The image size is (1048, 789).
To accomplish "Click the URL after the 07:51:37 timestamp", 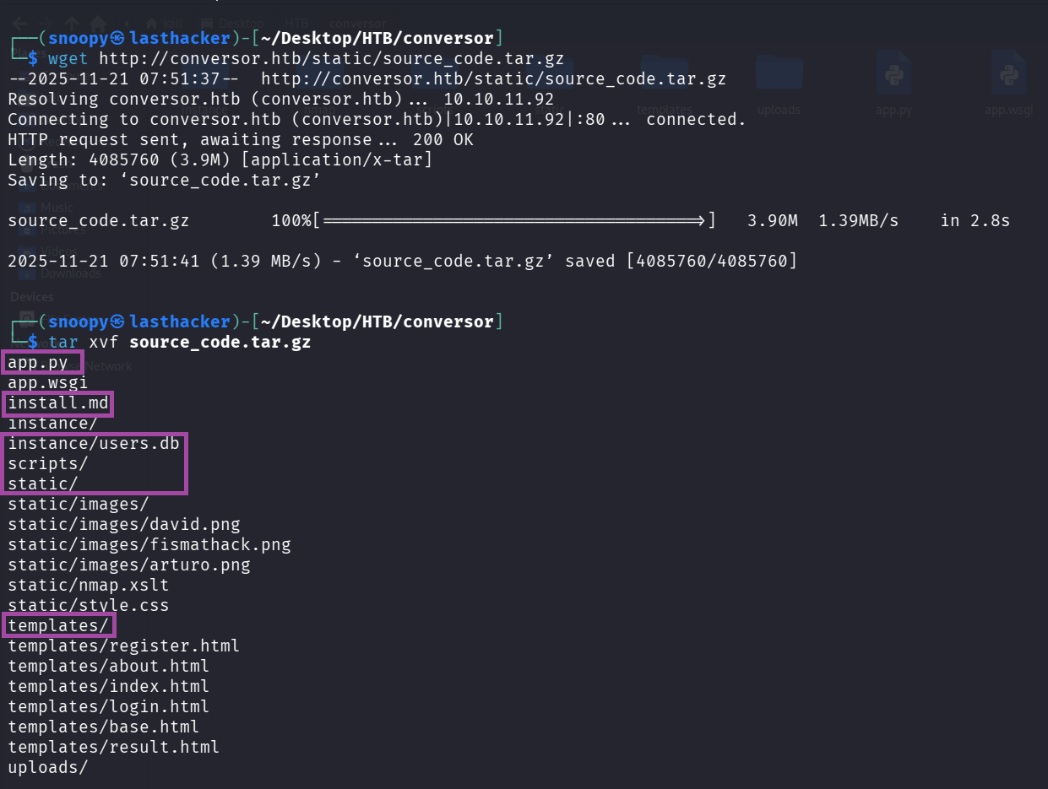I will point(493,78).
